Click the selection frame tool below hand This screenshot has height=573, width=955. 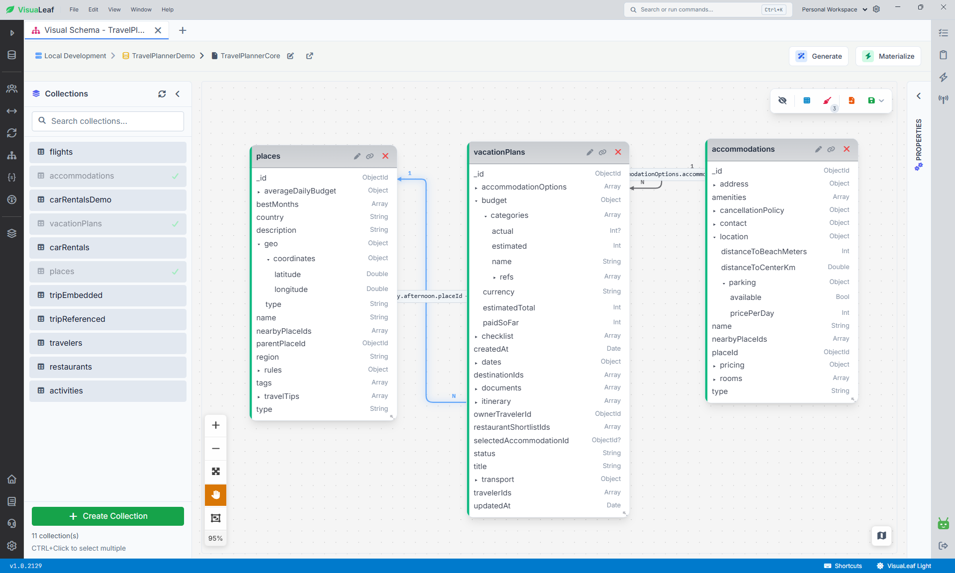click(216, 518)
